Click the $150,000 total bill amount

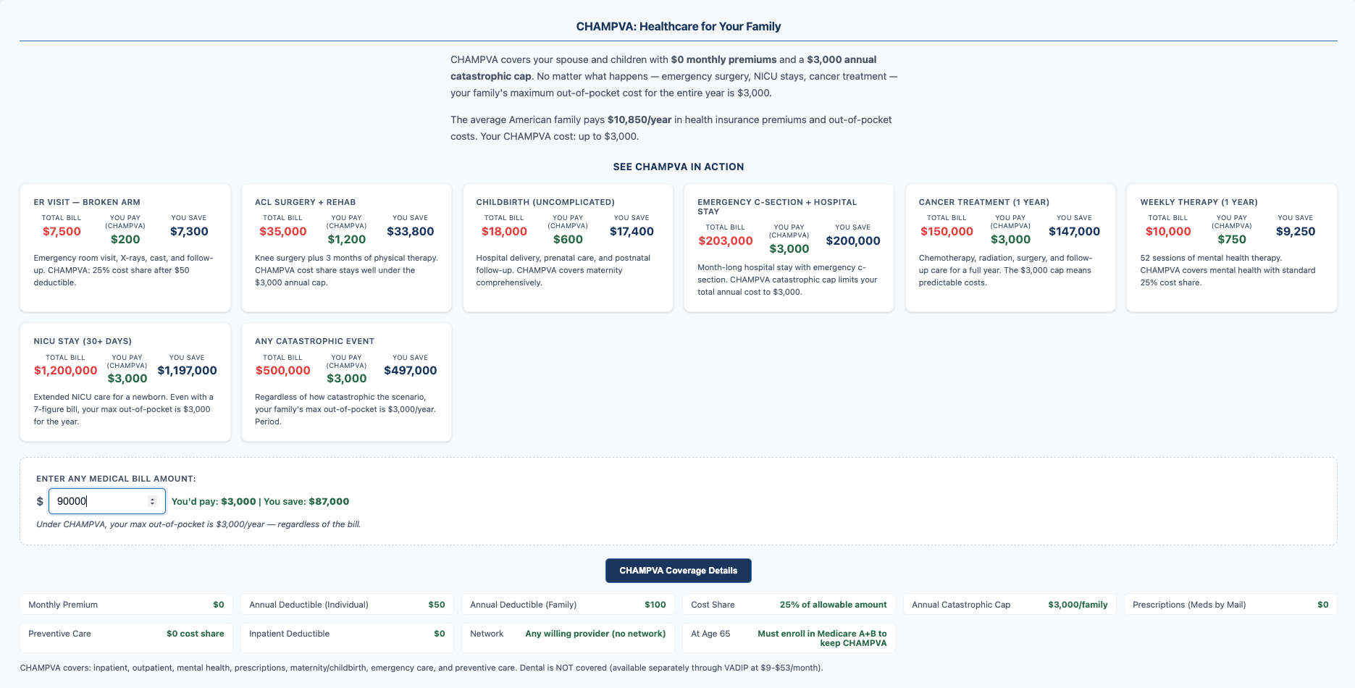pyautogui.click(x=947, y=232)
